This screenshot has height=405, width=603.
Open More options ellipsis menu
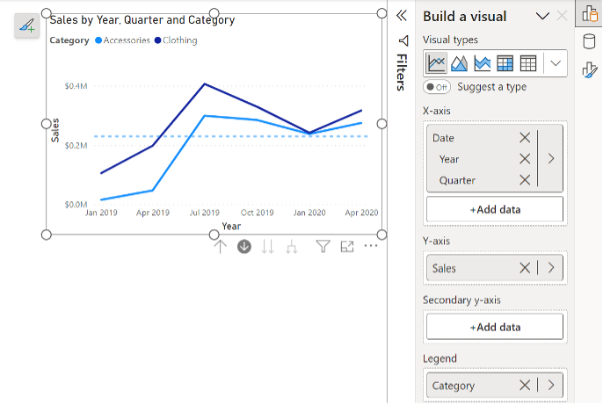coord(371,247)
